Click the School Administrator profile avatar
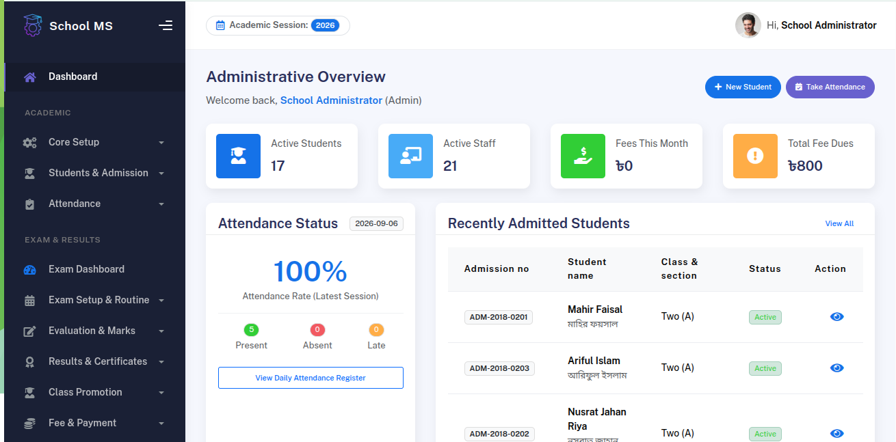This screenshot has height=442, width=896. [748, 25]
